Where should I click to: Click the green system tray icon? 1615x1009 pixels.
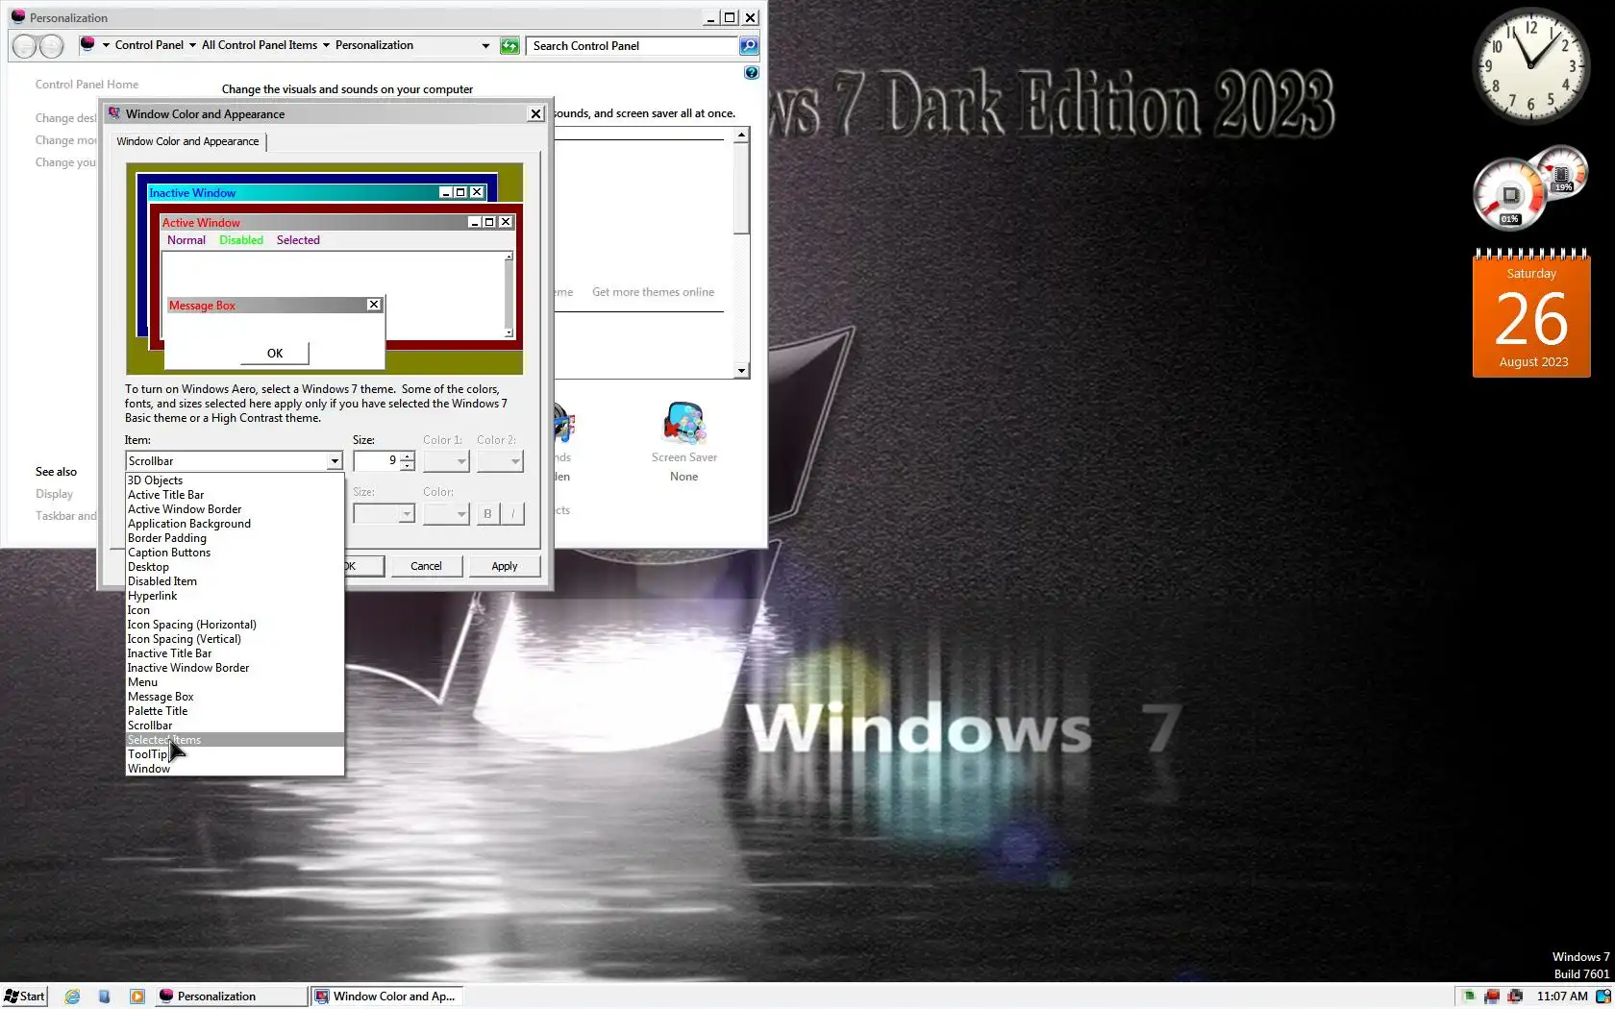point(1469,997)
